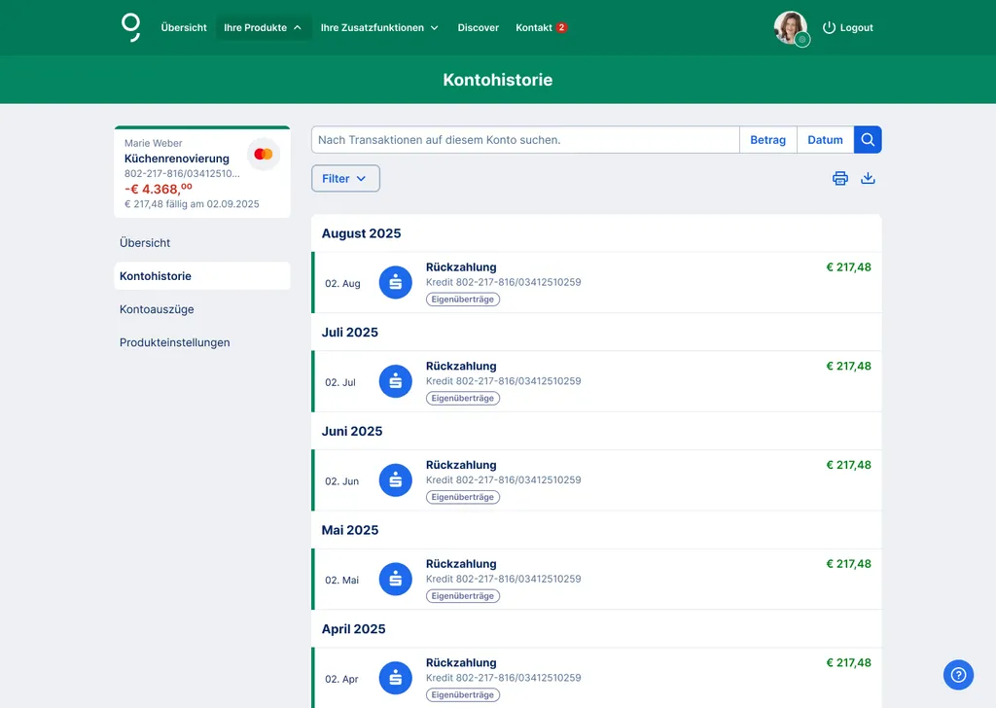The image size is (996, 708).
Task: Click the blue magnifier search icon
Action: (x=867, y=139)
